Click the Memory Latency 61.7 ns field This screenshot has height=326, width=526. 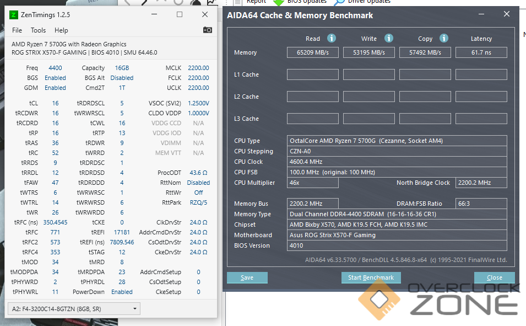tap(481, 52)
